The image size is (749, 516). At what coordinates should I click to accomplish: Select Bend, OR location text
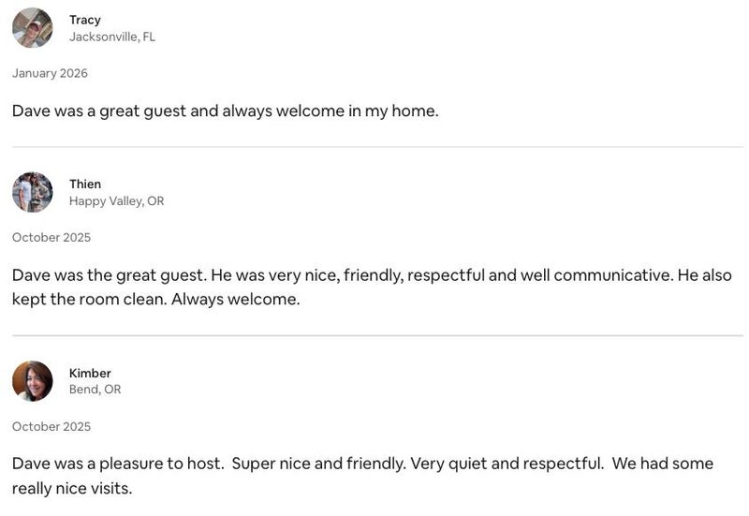tap(95, 390)
